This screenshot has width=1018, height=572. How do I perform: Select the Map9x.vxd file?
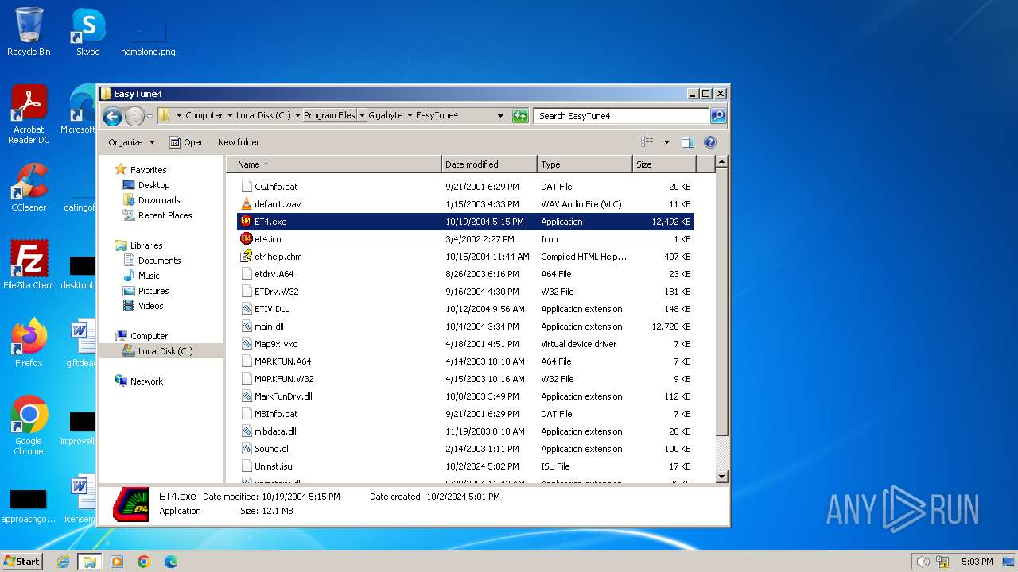pyautogui.click(x=465, y=344)
